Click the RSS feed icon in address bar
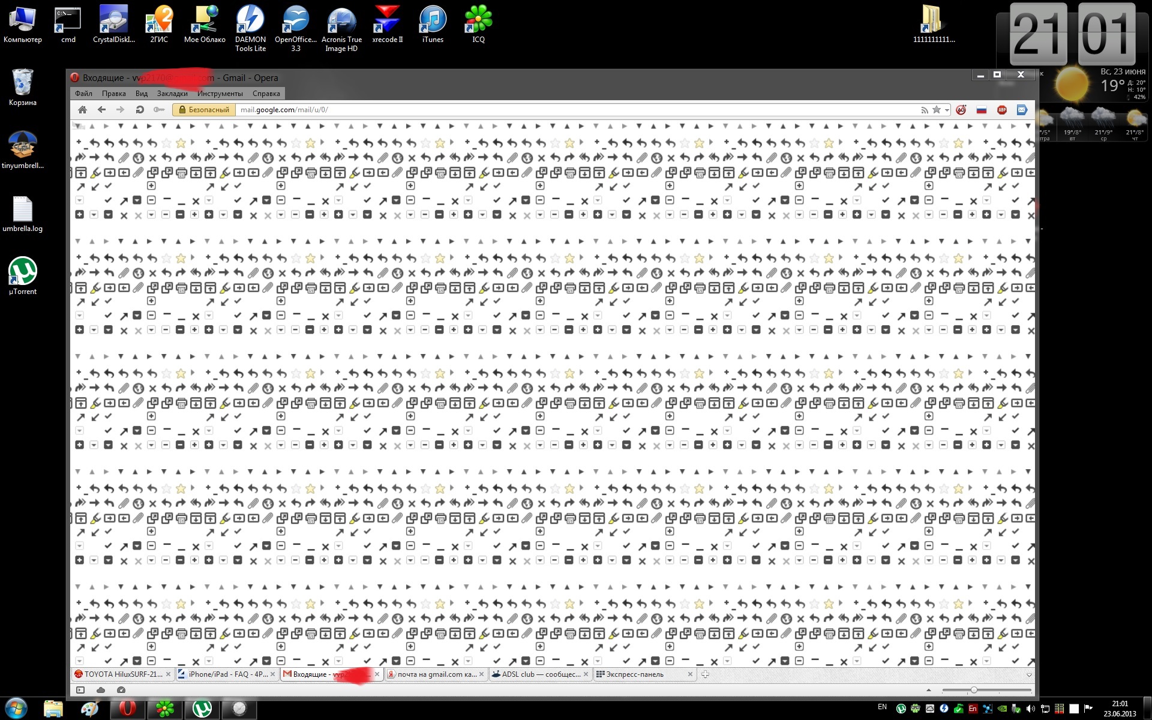 pos(925,110)
